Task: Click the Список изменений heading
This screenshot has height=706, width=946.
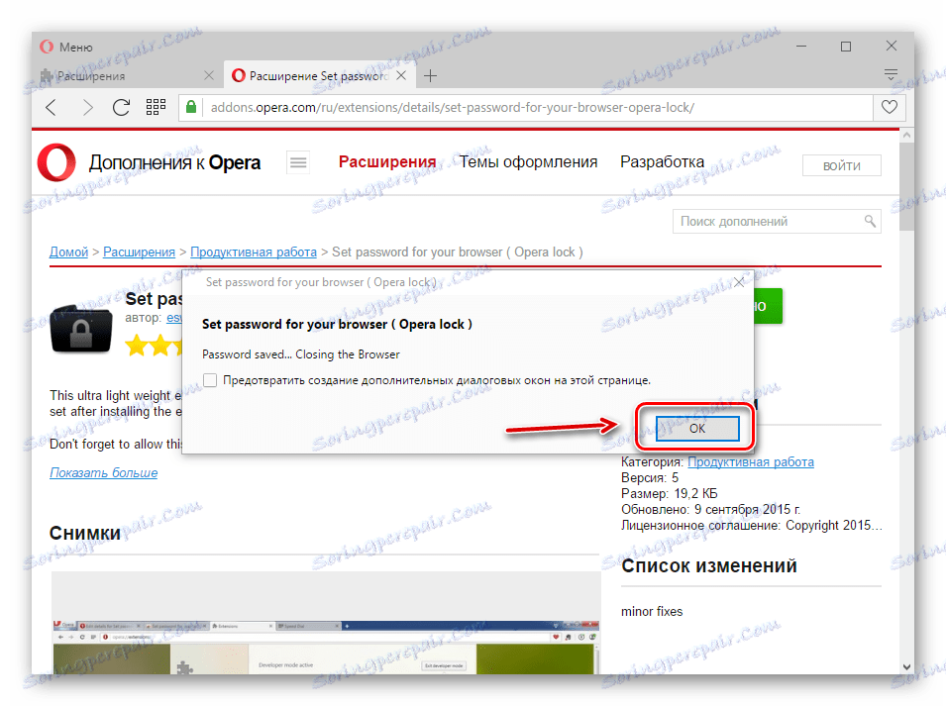Action: click(709, 565)
